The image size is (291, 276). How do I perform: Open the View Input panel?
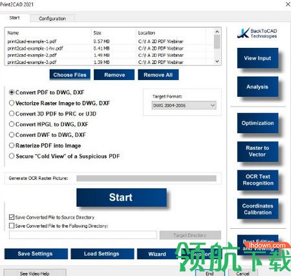[257, 58]
